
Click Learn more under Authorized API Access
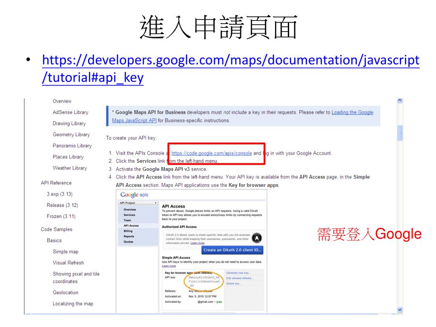coord(198,243)
